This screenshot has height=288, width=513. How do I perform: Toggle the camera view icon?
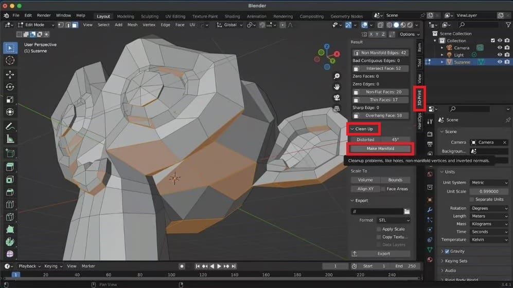tap(337, 98)
